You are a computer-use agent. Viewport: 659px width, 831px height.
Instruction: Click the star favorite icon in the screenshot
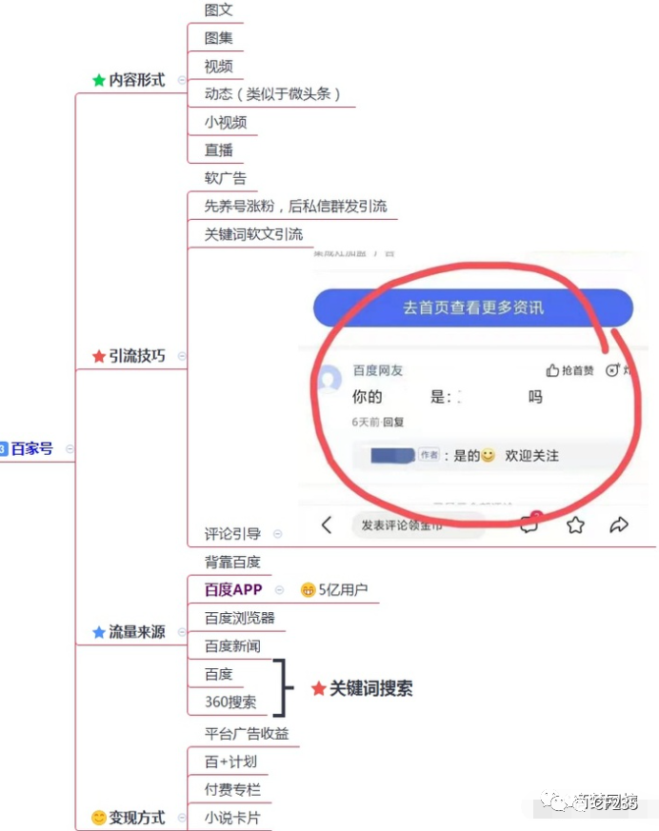click(575, 524)
